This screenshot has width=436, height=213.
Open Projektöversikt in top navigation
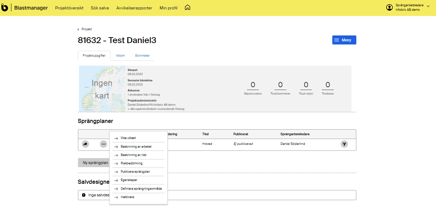pos(69,8)
